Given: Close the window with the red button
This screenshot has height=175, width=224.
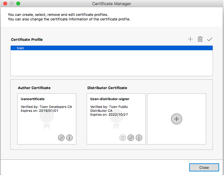Looking at the screenshot, I should (5, 4).
